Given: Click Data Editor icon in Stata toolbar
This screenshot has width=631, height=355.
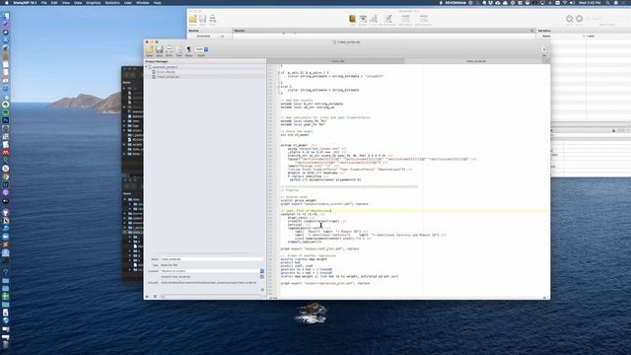Looking at the screenshot, I should coord(405,20).
